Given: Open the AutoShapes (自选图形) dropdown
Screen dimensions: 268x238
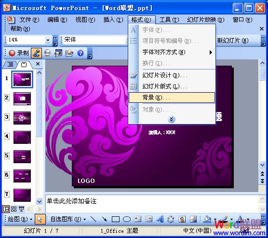Looking at the screenshot, I should coord(68,219).
